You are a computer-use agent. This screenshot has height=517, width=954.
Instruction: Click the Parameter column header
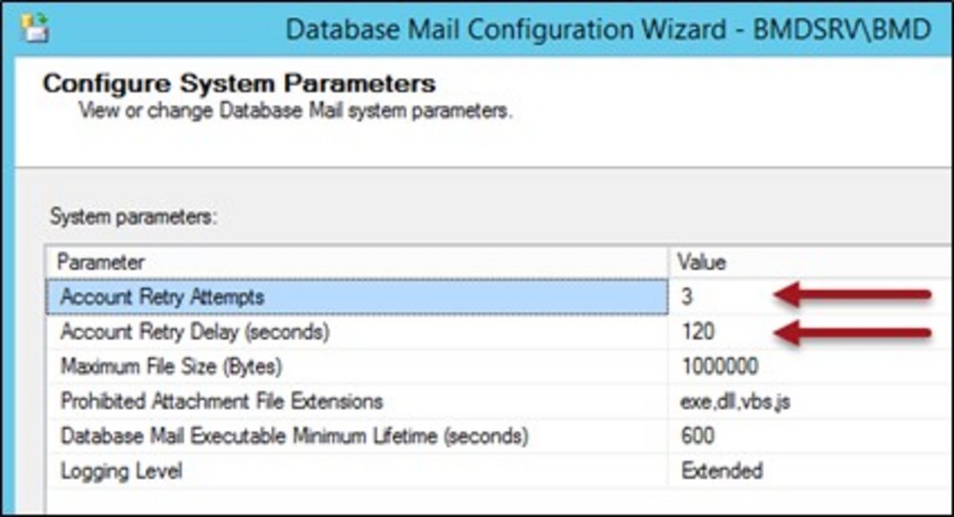point(101,261)
